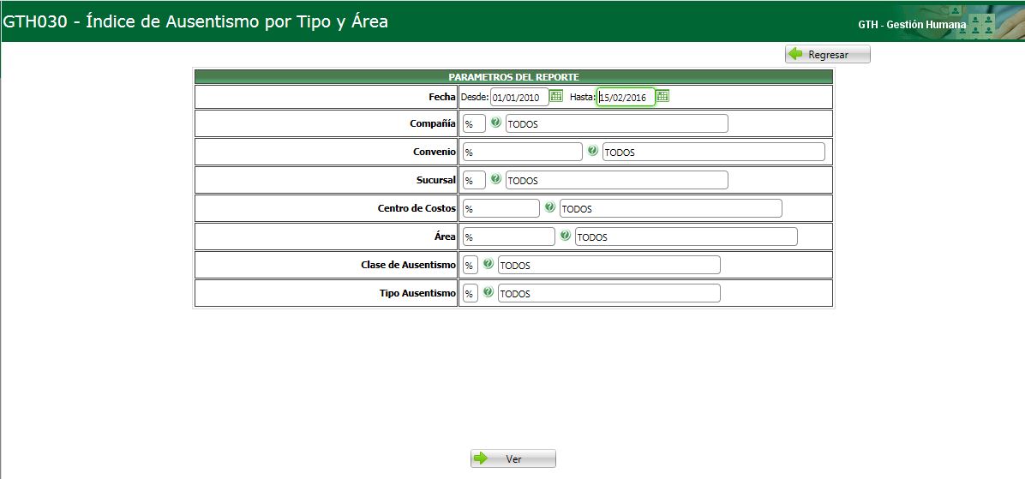The image size is (1025, 479).
Task: Click the Área TODOS description field
Action: (x=686, y=237)
